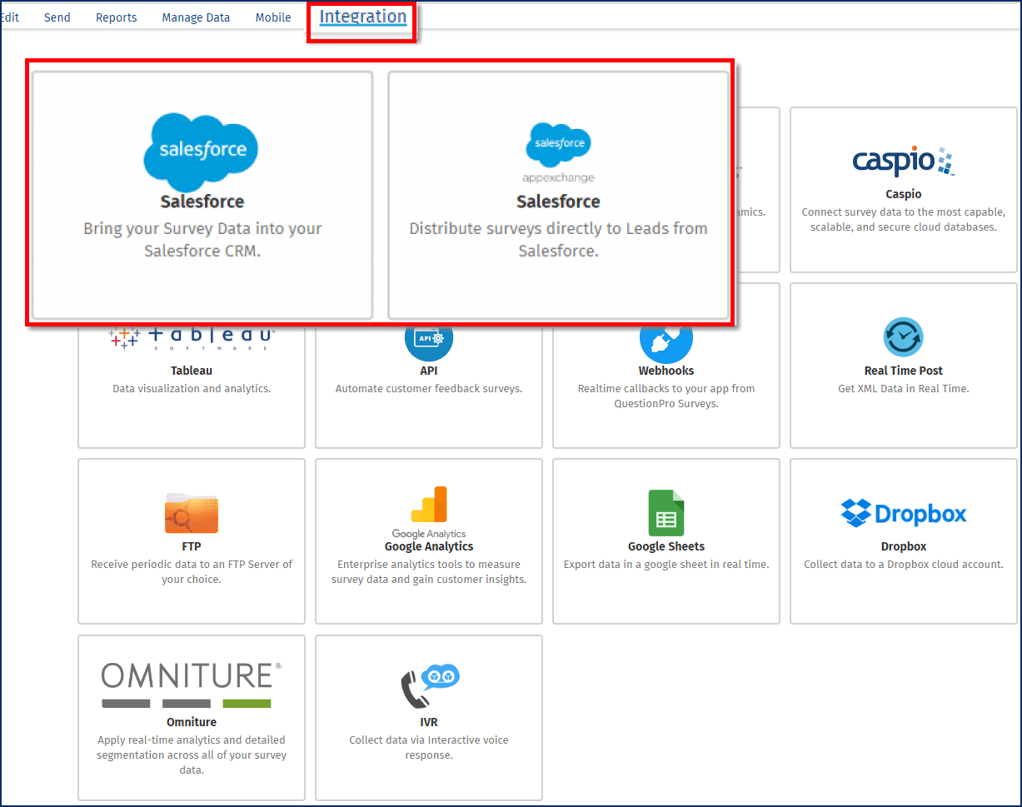Screen dimensions: 1022x807
Task: Select the Mobile tab
Action: click(273, 17)
